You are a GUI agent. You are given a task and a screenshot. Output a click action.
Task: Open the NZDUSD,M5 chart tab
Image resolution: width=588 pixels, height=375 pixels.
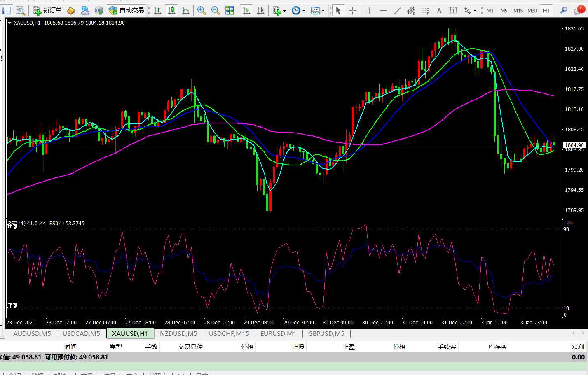[x=178, y=333]
